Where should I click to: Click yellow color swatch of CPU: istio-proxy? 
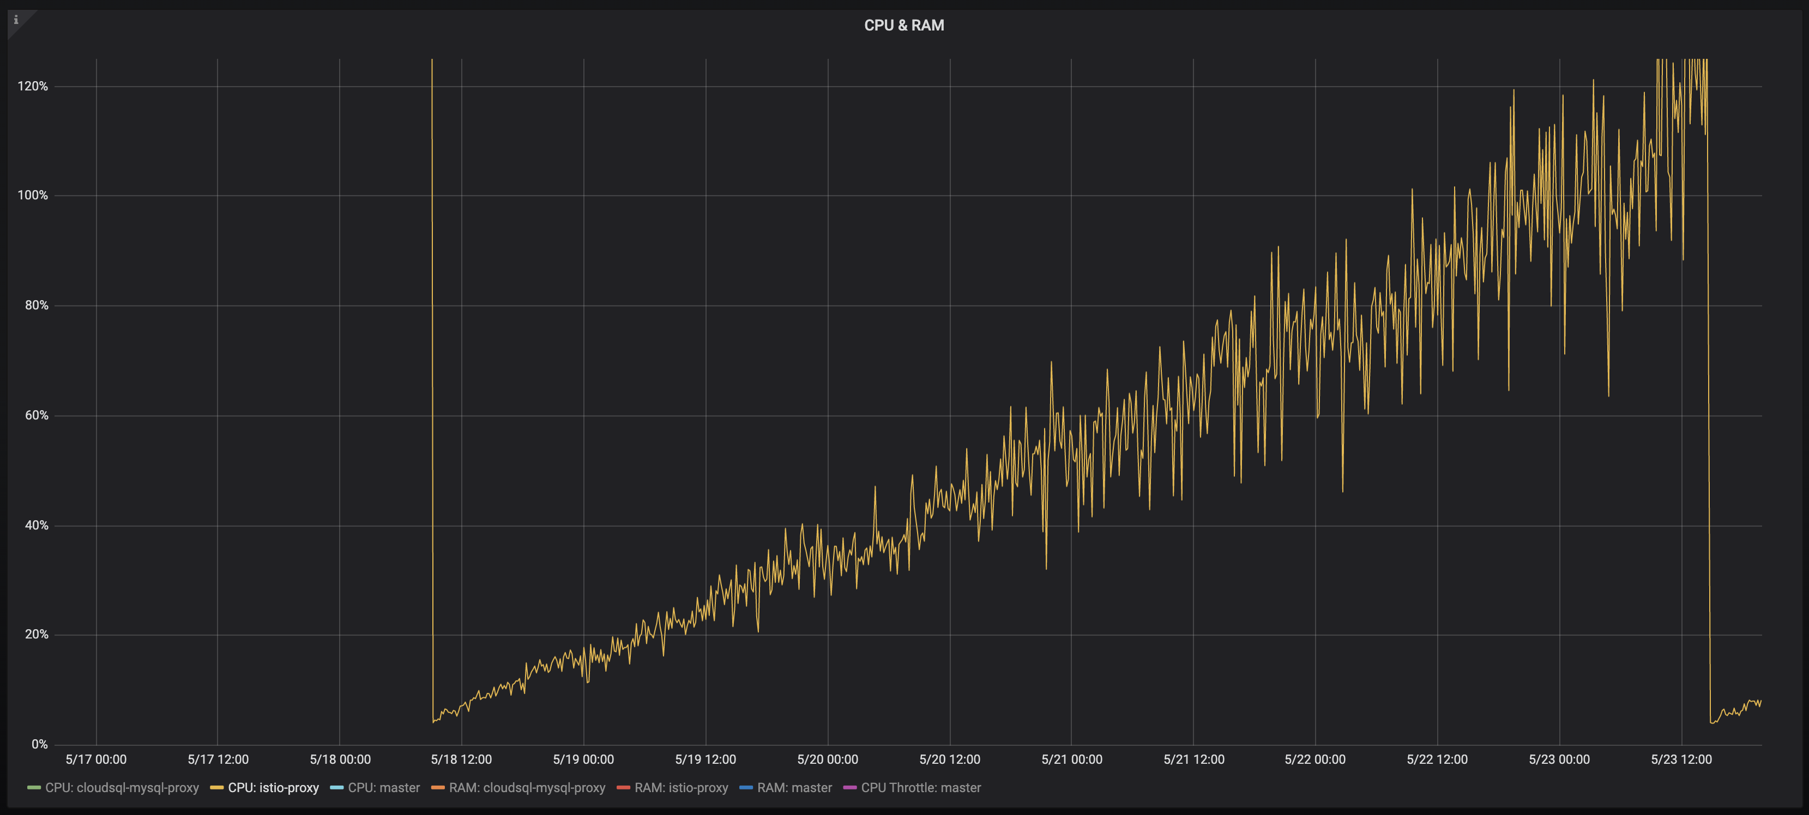[216, 788]
